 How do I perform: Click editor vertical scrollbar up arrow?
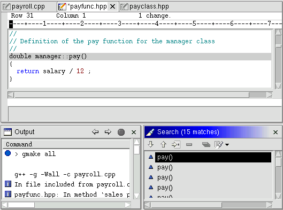tap(279, 33)
